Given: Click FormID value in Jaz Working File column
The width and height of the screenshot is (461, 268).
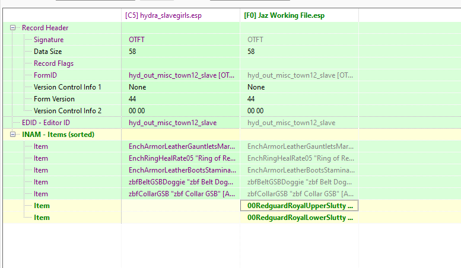Looking at the screenshot, I should (x=300, y=75).
